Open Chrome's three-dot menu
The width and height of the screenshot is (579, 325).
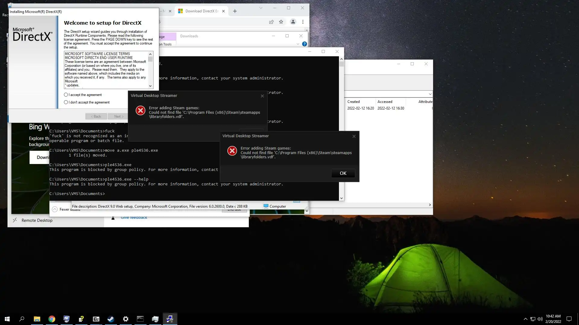click(303, 22)
